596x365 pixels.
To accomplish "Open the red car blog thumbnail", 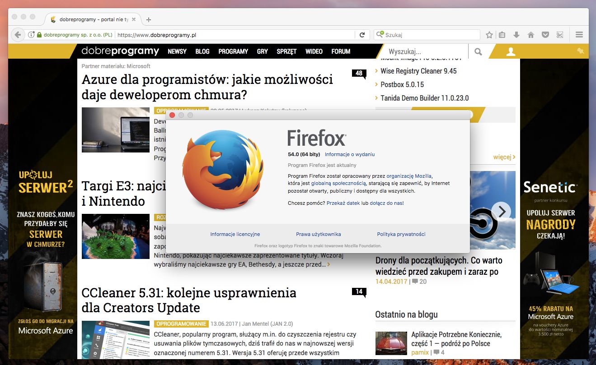I will (x=391, y=343).
